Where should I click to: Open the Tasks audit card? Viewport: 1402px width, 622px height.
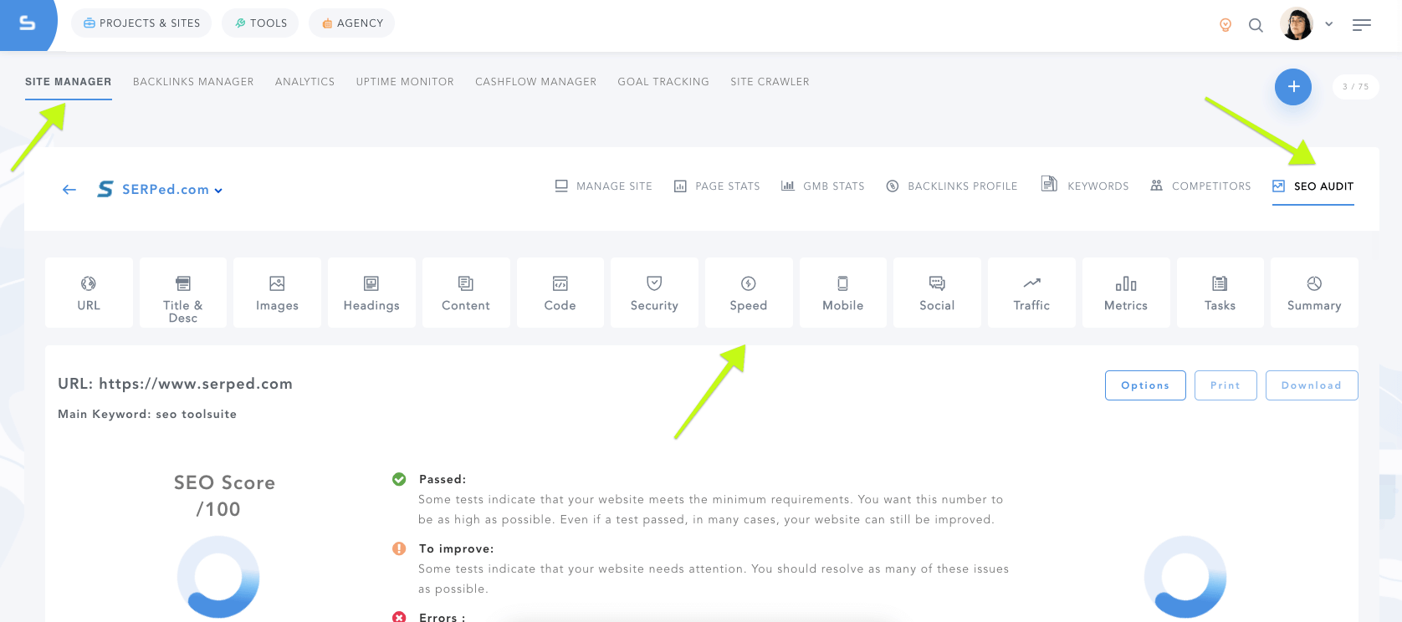[1220, 293]
